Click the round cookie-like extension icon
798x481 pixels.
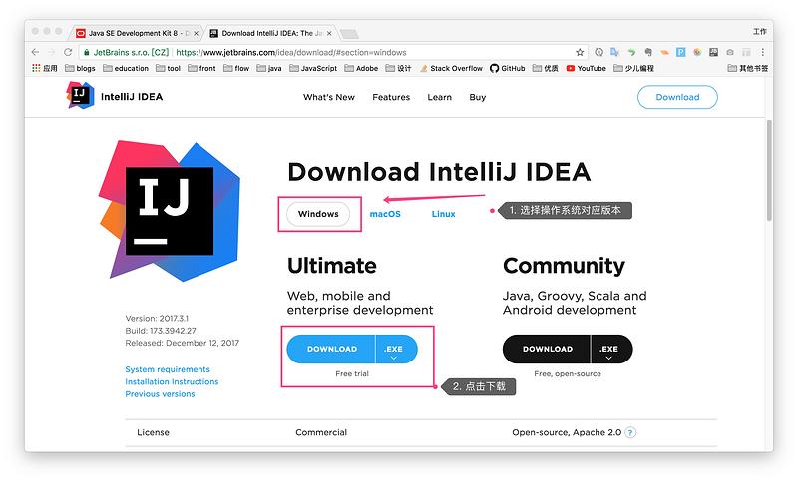(697, 52)
